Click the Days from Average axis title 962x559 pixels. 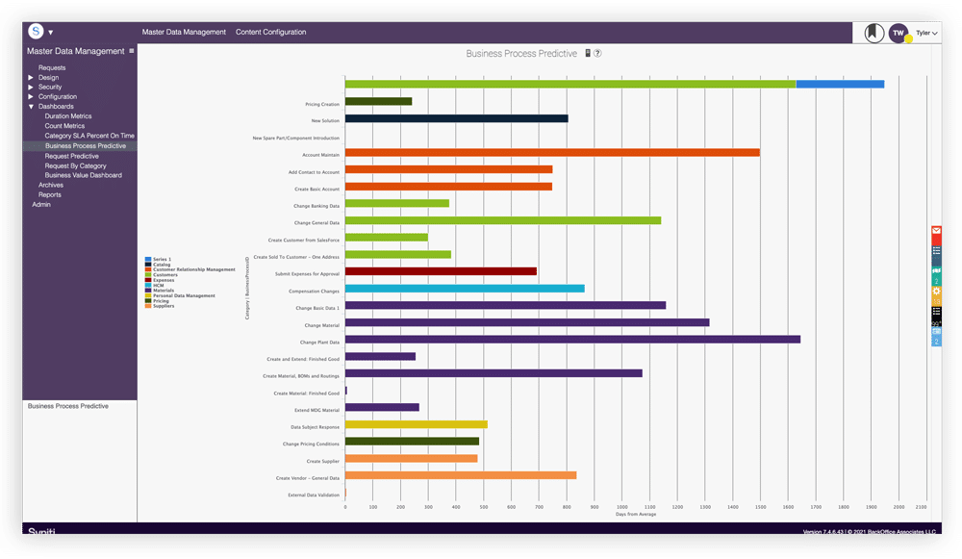coord(636,514)
